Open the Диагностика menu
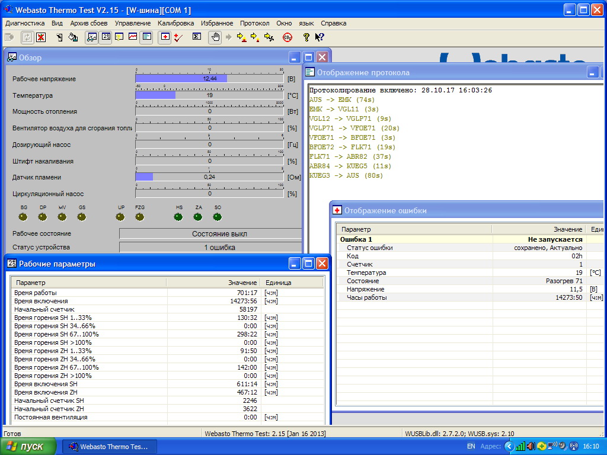This screenshot has width=607, height=455. 25,23
